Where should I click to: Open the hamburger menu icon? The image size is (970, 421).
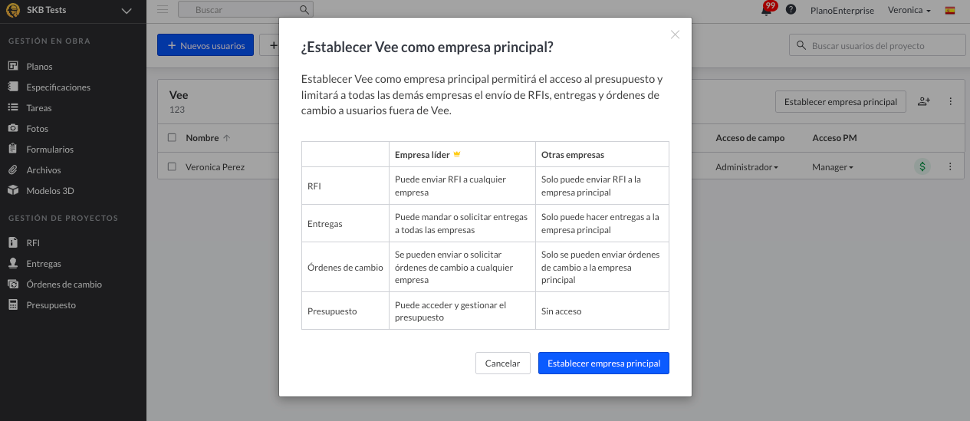point(163,9)
